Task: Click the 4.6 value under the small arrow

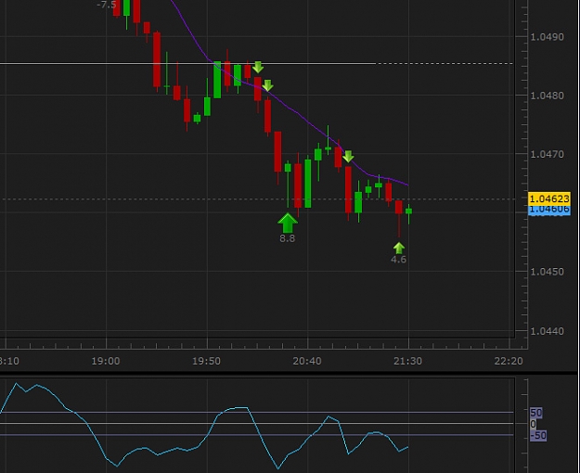Action: [398, 260]
